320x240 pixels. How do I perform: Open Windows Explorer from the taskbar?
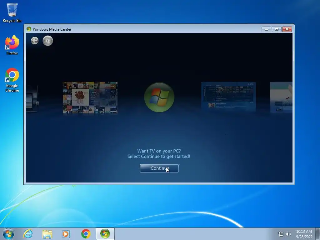tap(47, 234)
